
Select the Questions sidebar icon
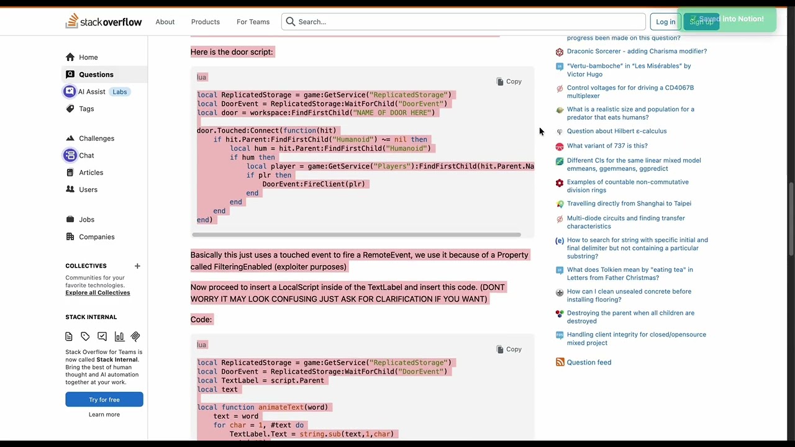point(70,74)
